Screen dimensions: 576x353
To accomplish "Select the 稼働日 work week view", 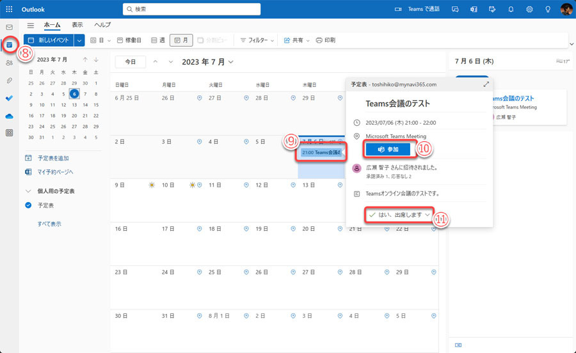I will (x=129, y=40).
